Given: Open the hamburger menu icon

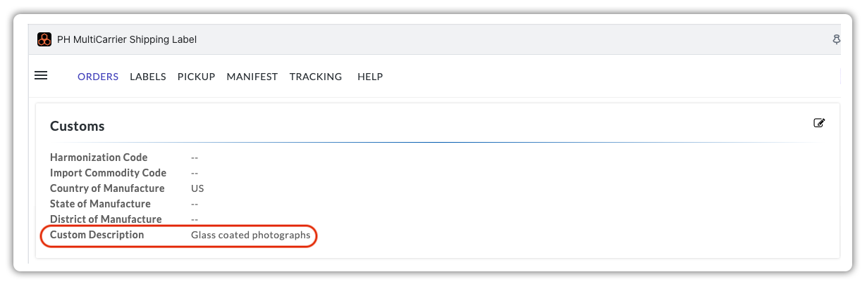Looking at the screenshot, I should pos(41,75).
